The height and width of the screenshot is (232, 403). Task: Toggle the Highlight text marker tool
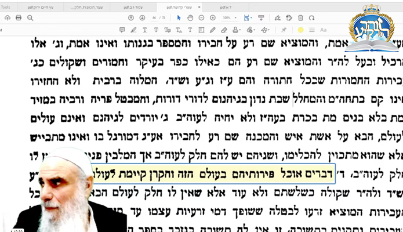click(134, 30)
